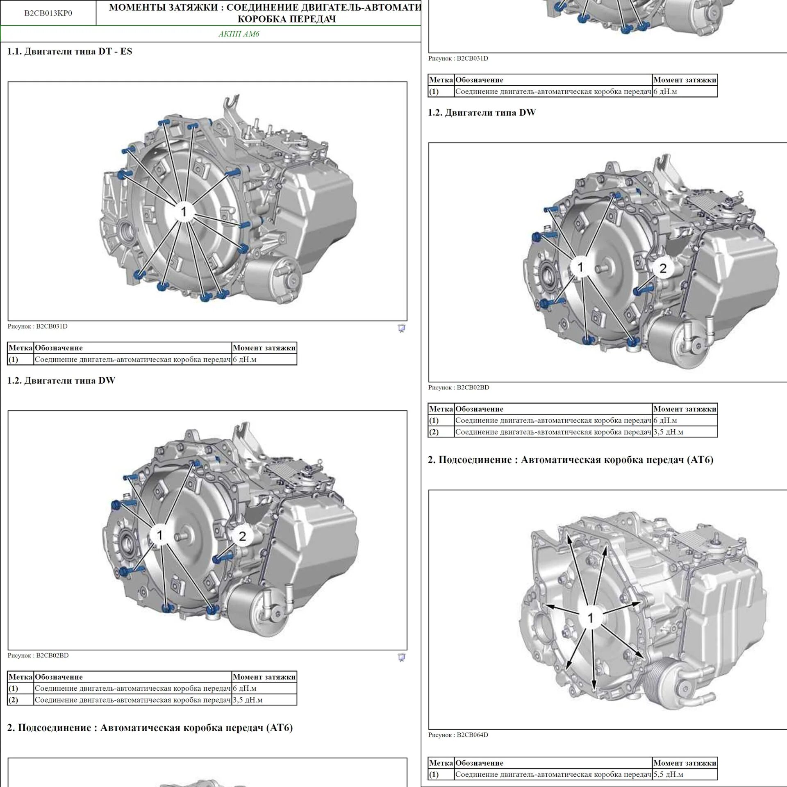Image resolution: width=787 pixels, height=787 pixels.
Task: Click the left-panel heading 2. Подсоединение (AT6)
Action: pyautogui.click(x=150, y=728)
